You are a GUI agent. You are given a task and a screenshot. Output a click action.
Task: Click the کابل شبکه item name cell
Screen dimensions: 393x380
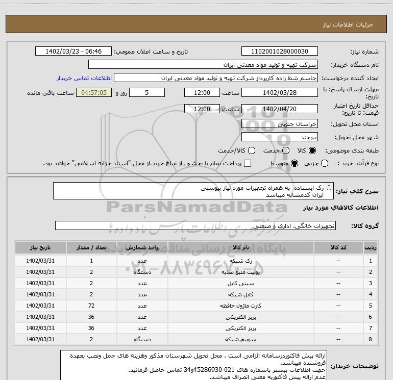[240, 295]
